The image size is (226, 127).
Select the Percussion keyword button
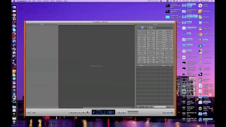click(x=151, y=35)
